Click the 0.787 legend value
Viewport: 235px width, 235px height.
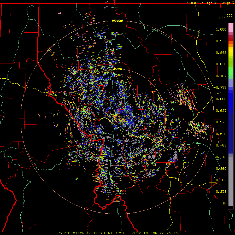coord(221,76)
